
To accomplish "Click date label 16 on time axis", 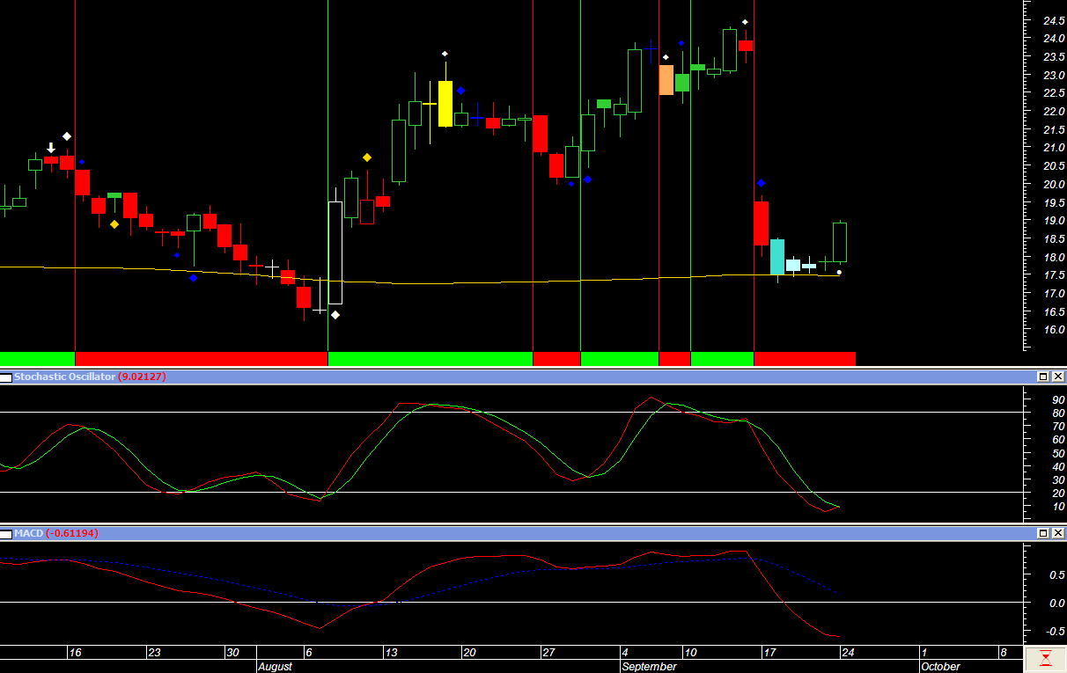I will click(76, 653).
